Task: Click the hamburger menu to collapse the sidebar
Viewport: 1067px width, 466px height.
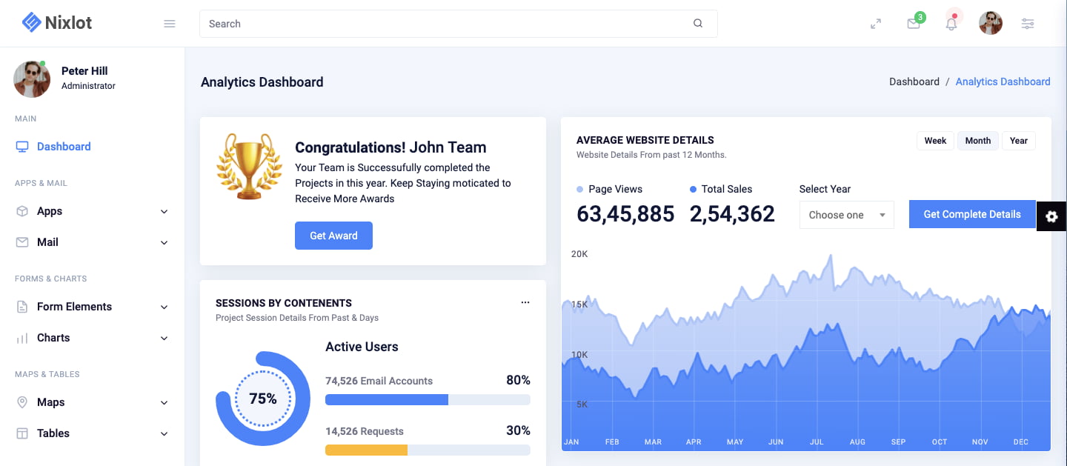Action: pos(169,23)
